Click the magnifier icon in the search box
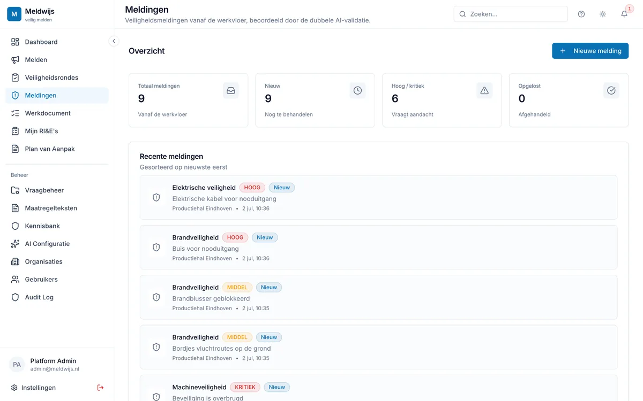Viewport: 643px width, 401px height. click(x=463, y=14)
